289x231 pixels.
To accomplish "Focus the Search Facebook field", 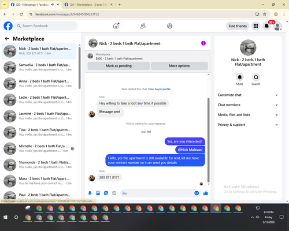I will pyautogui.click(x=46, y=26).
